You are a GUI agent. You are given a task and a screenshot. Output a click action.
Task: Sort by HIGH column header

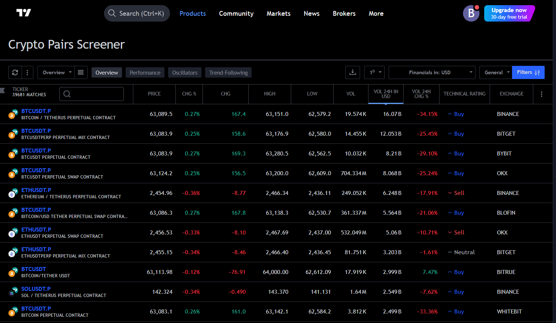(270, 94)
